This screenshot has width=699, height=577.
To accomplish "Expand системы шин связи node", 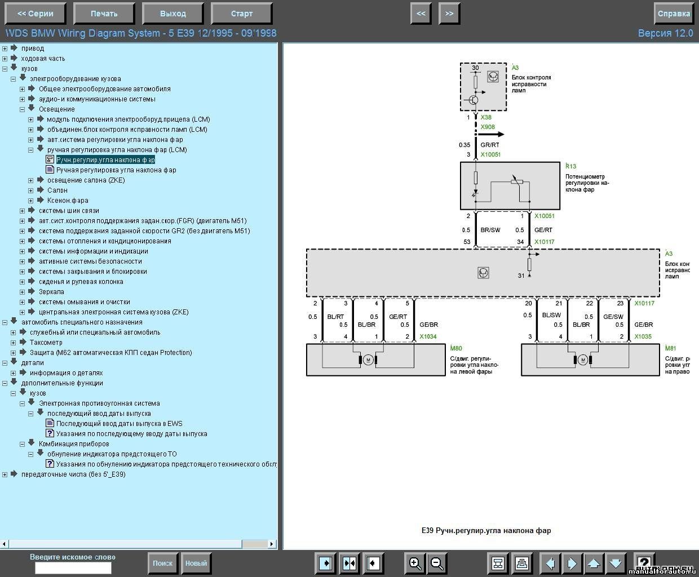I will tap(23, 211).
